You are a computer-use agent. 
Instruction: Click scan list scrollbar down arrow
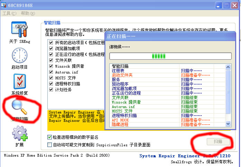coord(228,124)
